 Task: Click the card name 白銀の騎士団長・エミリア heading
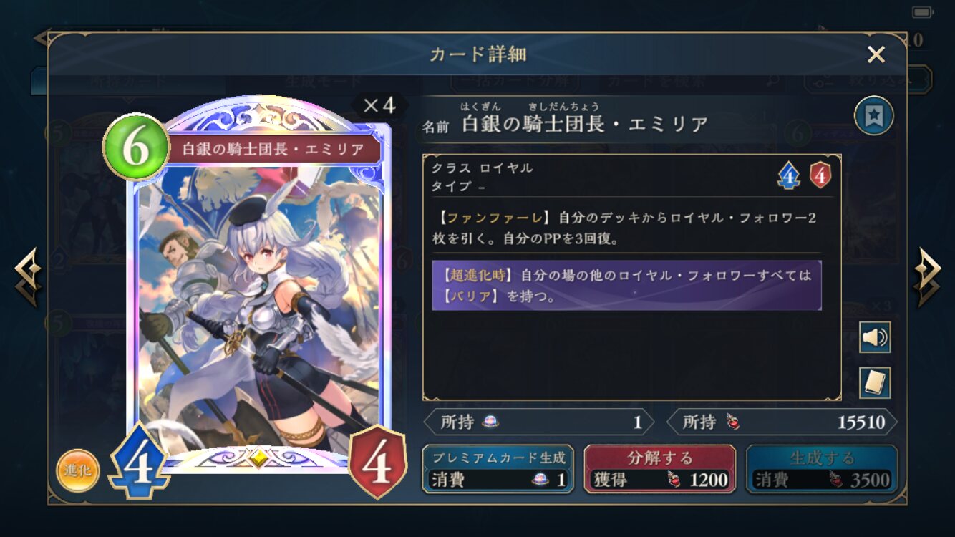pyautogui.click(x=586, y=125)
